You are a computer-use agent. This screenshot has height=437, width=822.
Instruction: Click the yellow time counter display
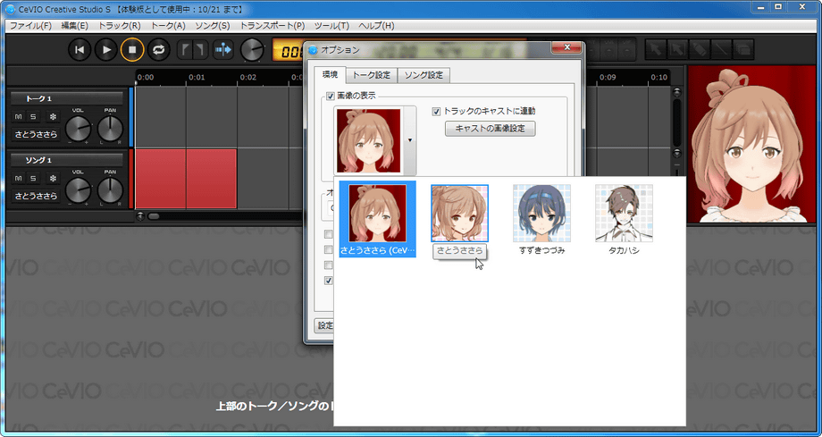pos(289,51)
